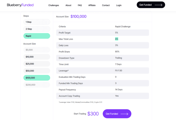Choose the $5,000 account size
The image size is (176, 120).
[37, 50]
